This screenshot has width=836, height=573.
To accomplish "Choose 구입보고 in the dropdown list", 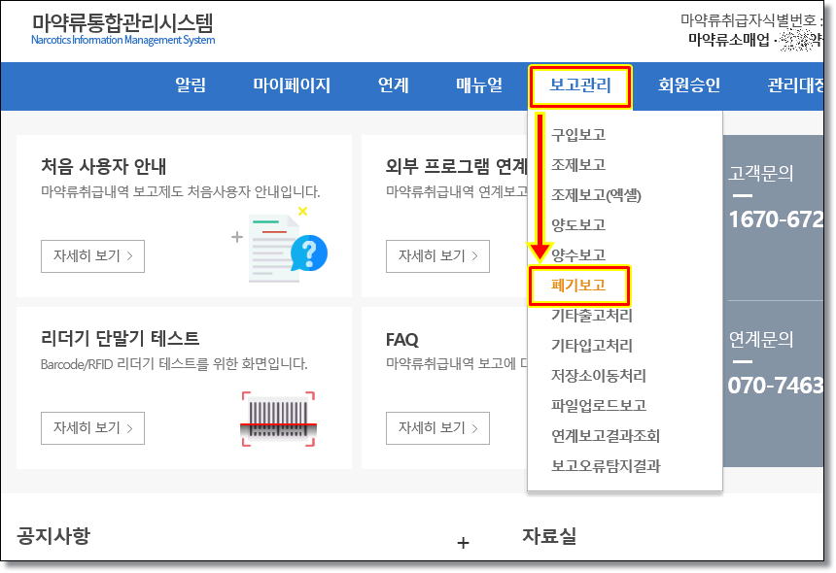I will [578, 135].
